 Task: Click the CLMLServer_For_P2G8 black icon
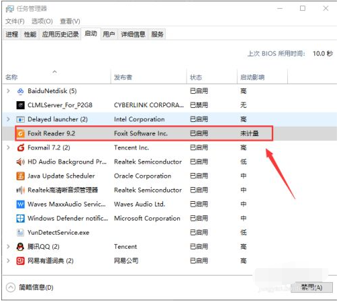tap(20, 105)
